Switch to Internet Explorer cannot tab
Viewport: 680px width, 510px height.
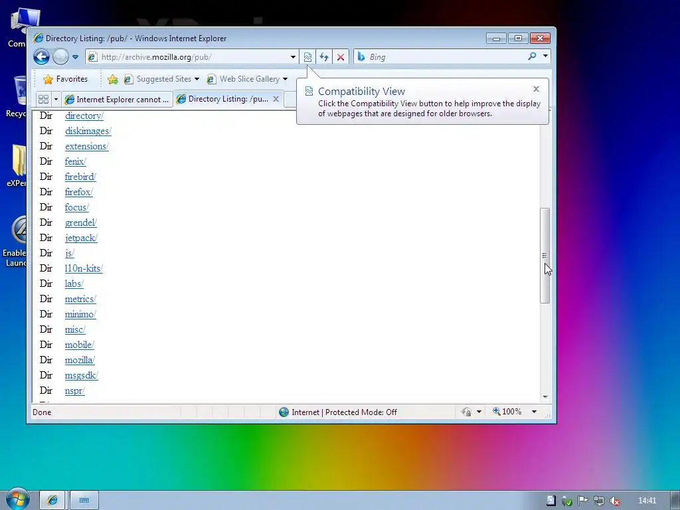point(117,100)
